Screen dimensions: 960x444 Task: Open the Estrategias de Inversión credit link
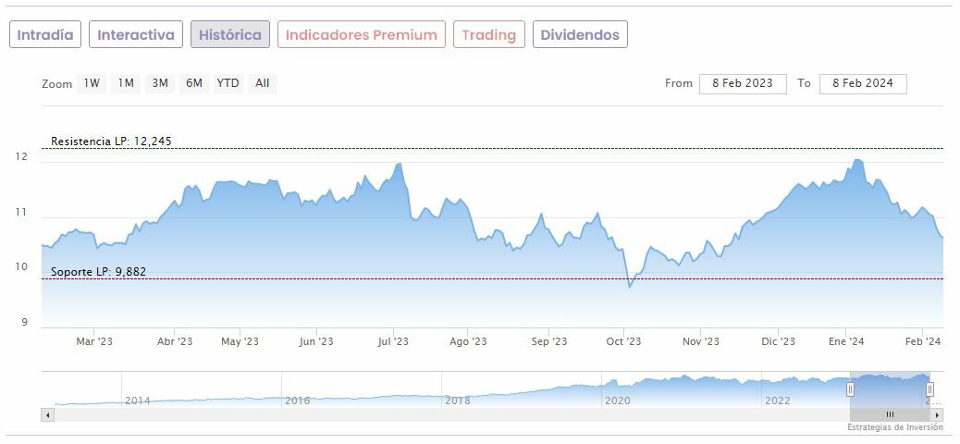coord(894,427)
